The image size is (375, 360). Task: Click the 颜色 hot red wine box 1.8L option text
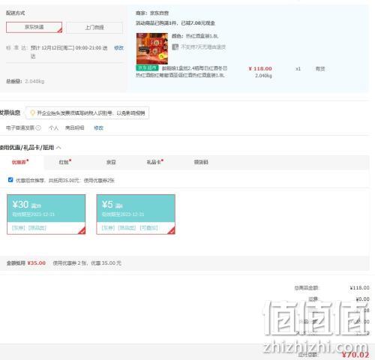coord(195,36)
